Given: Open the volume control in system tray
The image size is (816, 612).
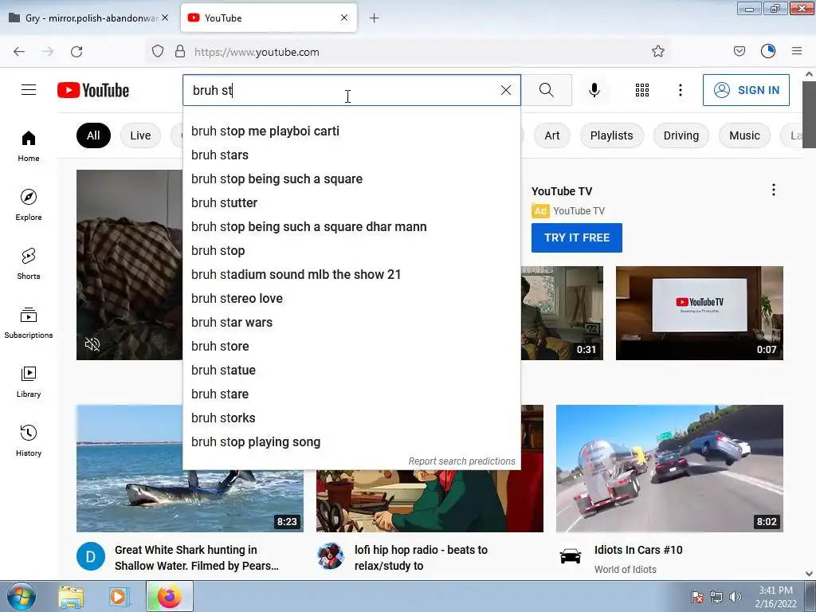Looking at the screenshot, I should tap(735, 597).
